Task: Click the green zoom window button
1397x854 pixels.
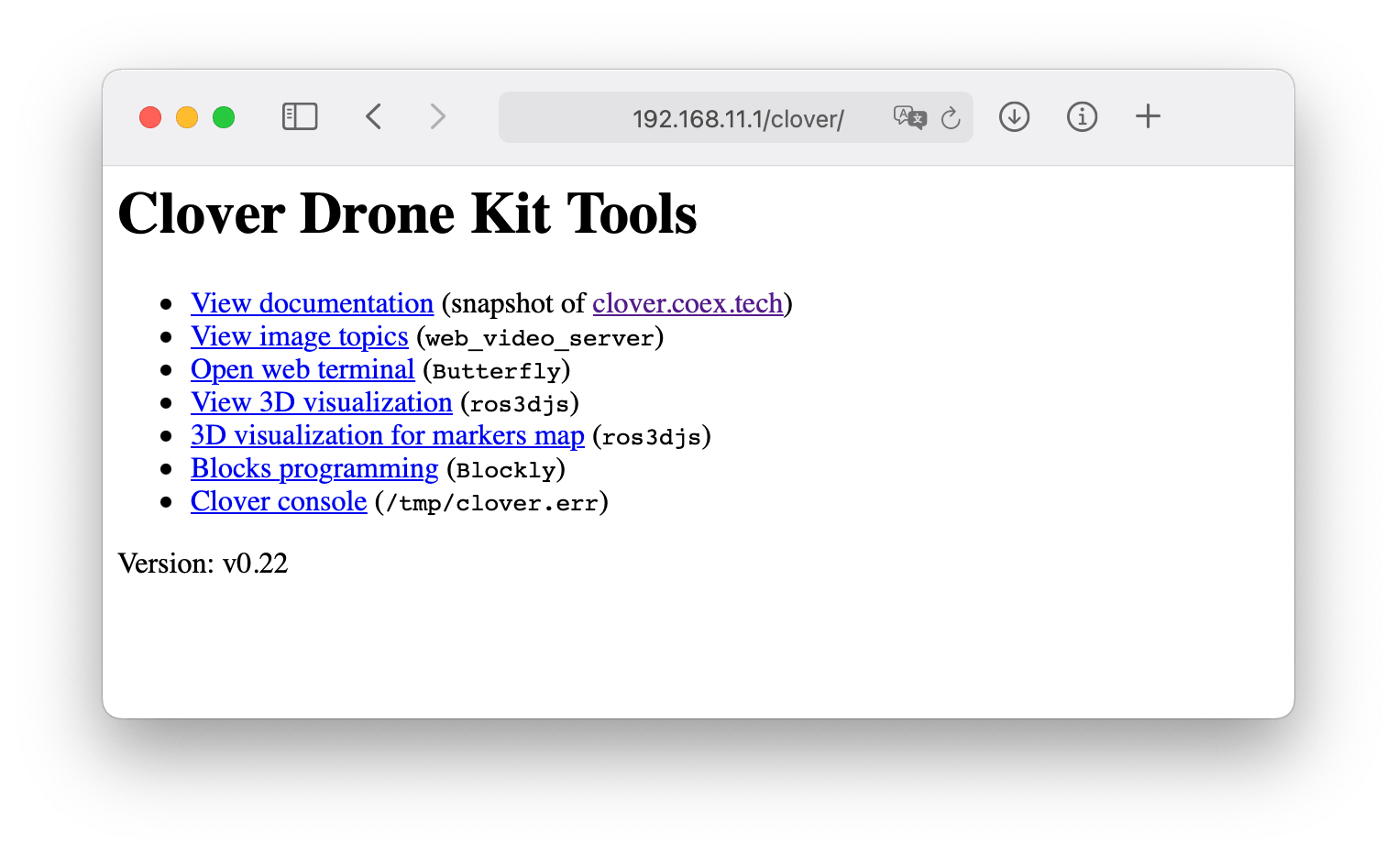Action: (x=223, y=117)
